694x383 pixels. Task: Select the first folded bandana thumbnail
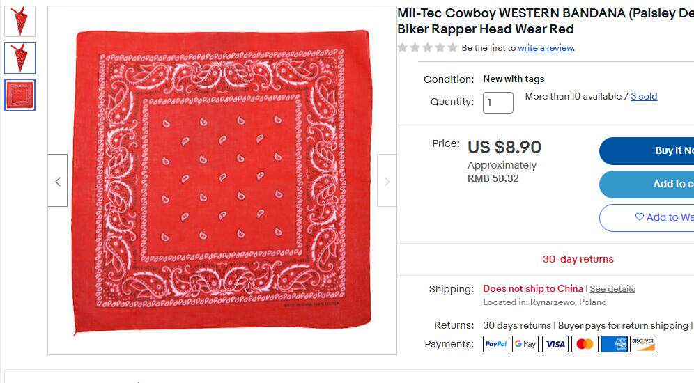pos(20,21)
